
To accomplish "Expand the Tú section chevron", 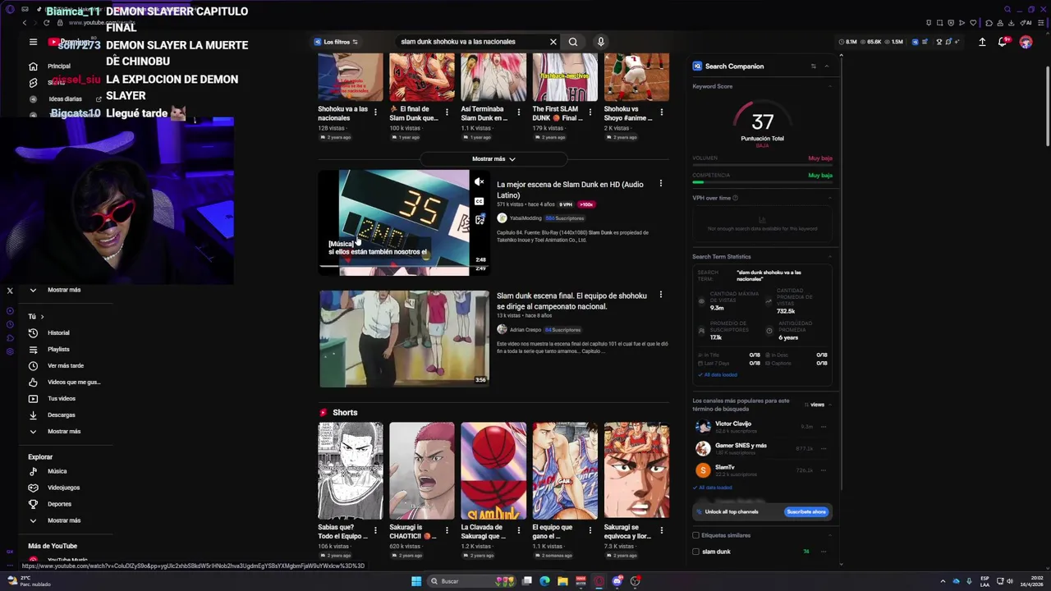I will coord(42,317).
